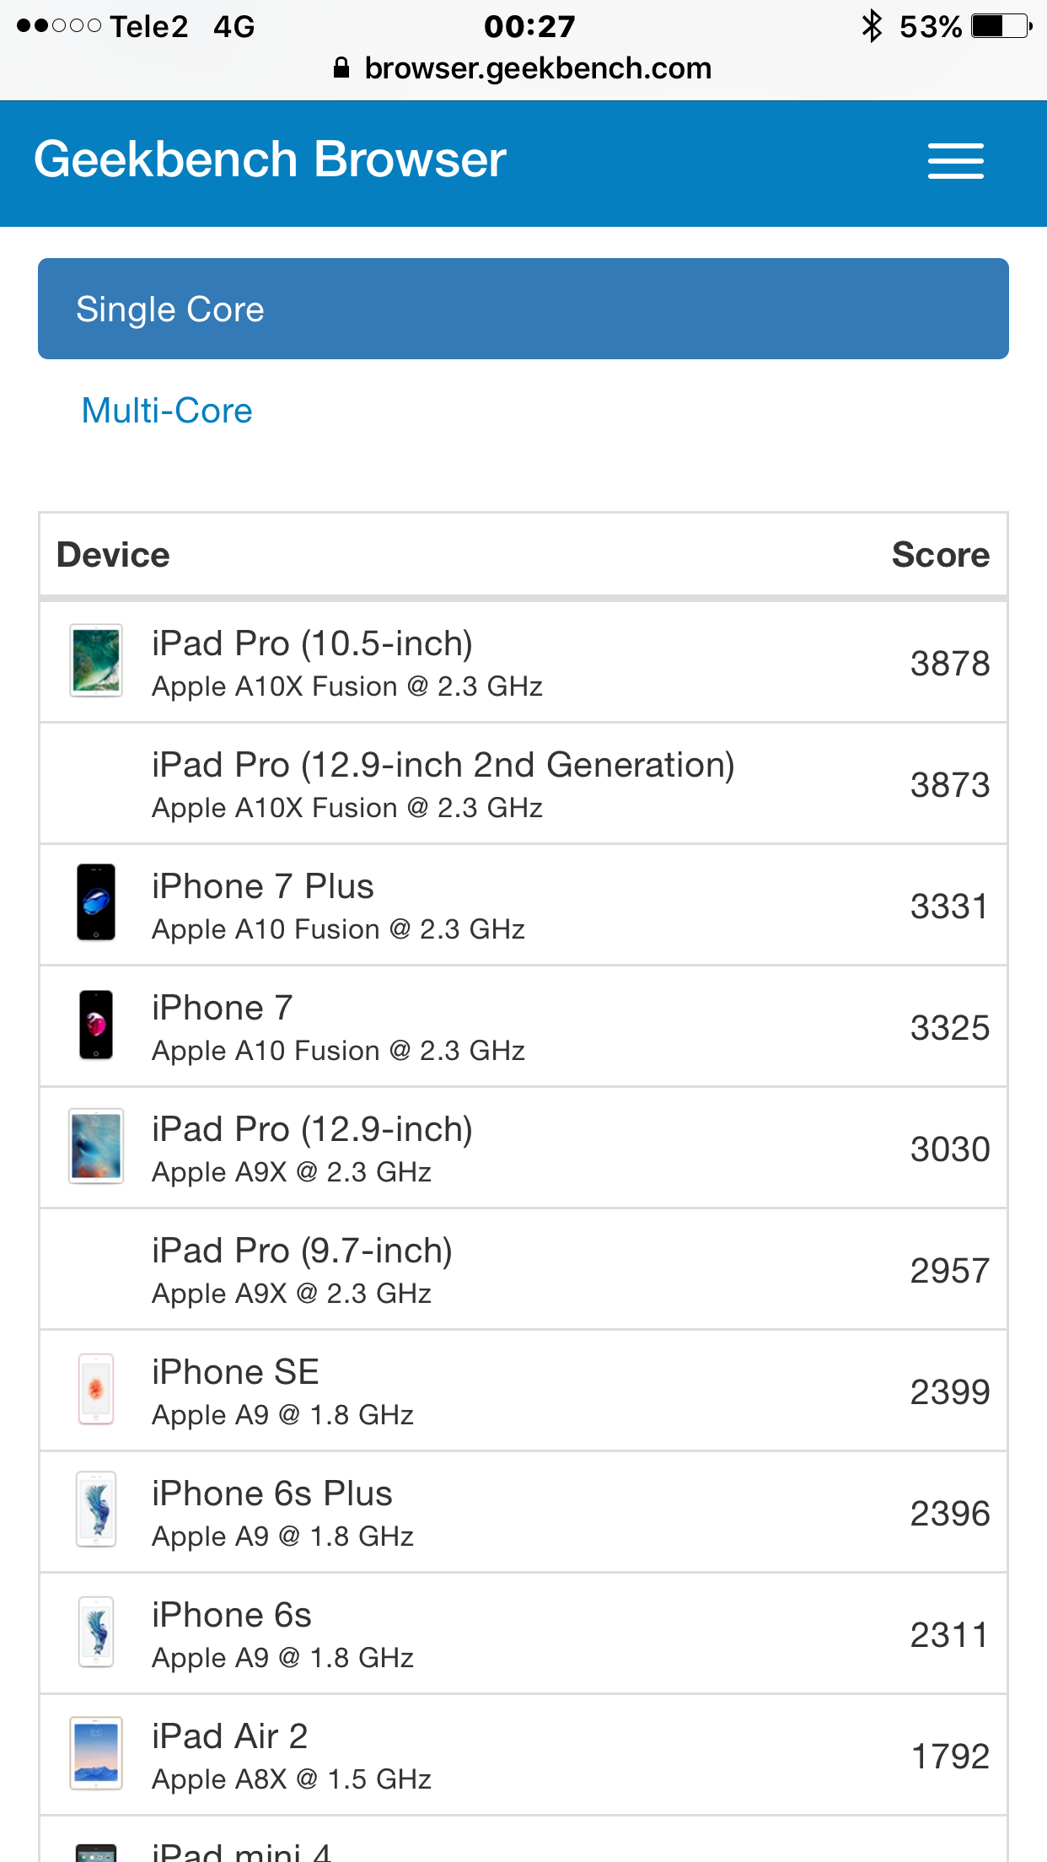The width and height of the screenshot is (1047, 1862).
Task: Open the hamburger navigation menu
Action: click(955, 160)
